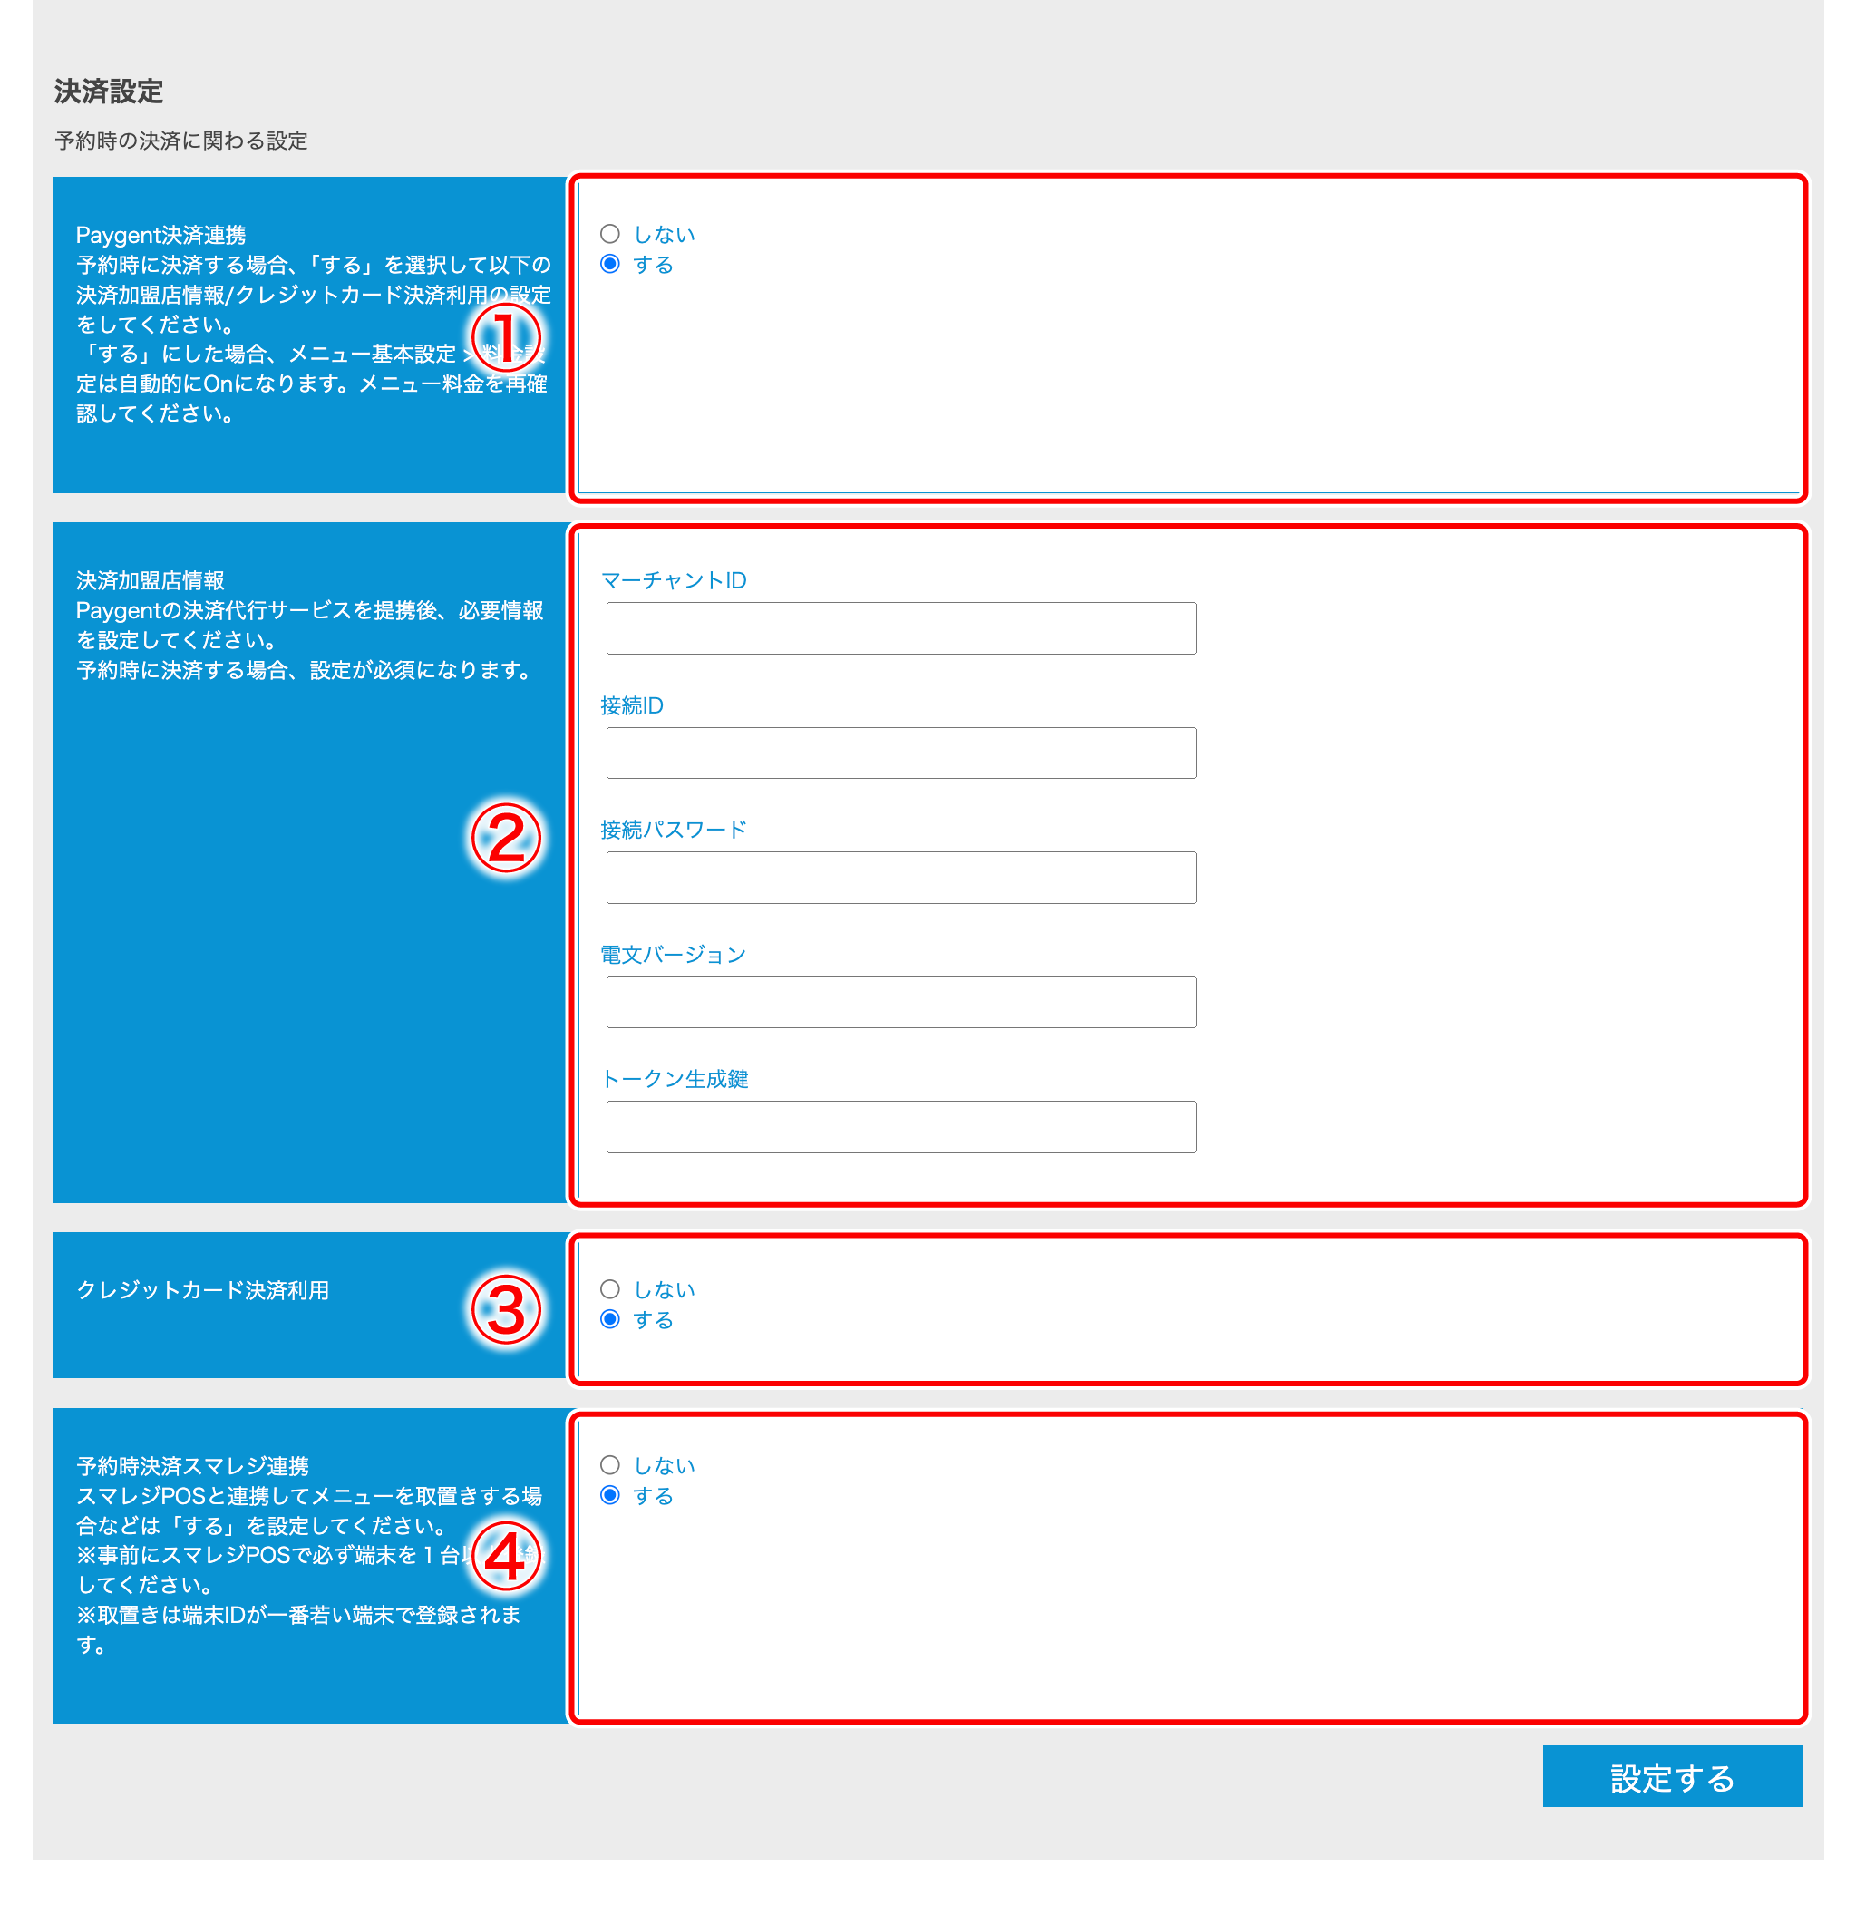Click the マーチャントID field label
The image size is (1856, 1914).
[675, 579]
